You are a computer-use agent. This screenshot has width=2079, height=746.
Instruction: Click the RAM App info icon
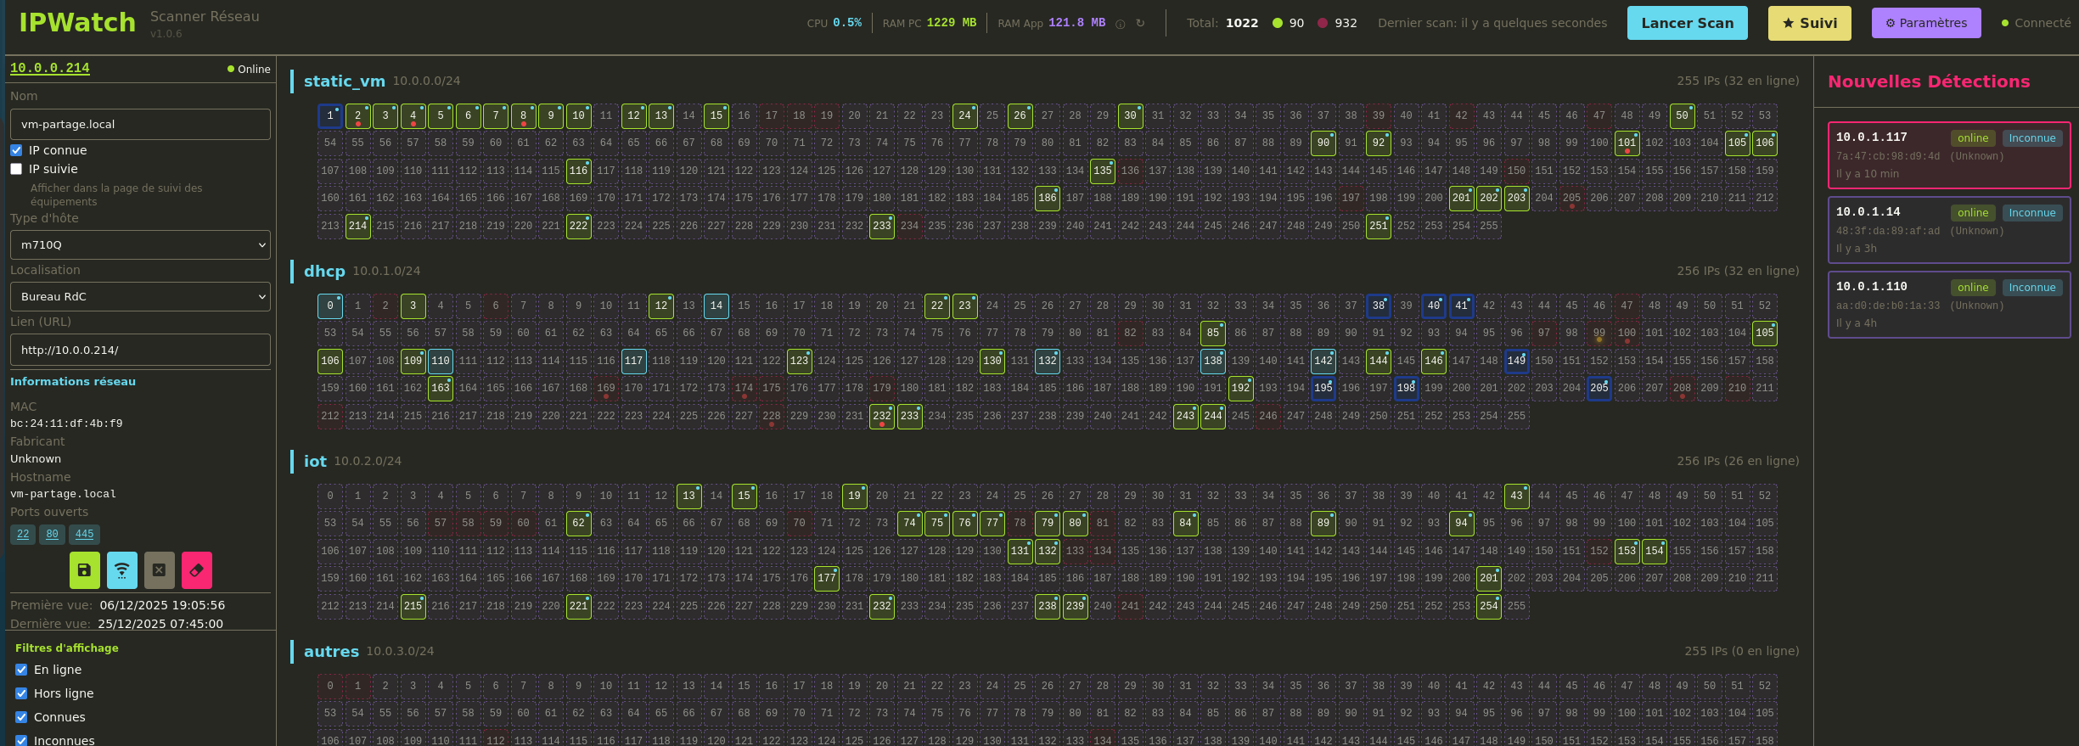[x=1120, y=24]
